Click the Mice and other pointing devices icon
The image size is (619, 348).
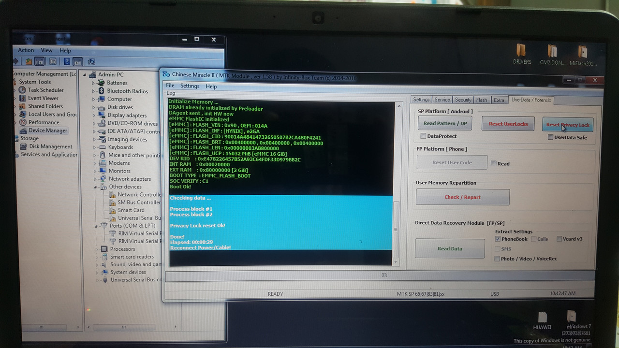pyautogui.click(x=102, y=155)
